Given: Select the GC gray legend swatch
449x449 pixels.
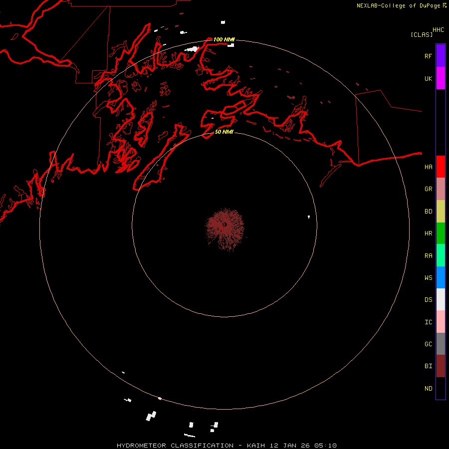Looking at the screenshot, I should 441,344.
